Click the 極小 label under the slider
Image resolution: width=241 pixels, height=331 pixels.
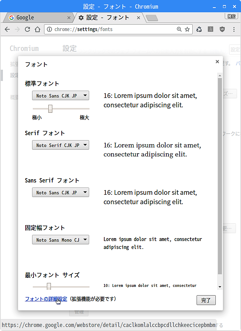pyautogui.click(x=37, y=117)
